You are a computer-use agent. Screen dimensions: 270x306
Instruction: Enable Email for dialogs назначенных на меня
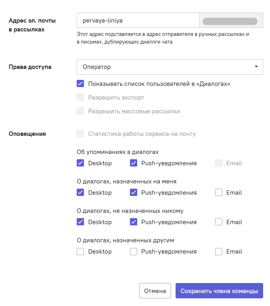[x=219, y=193]
